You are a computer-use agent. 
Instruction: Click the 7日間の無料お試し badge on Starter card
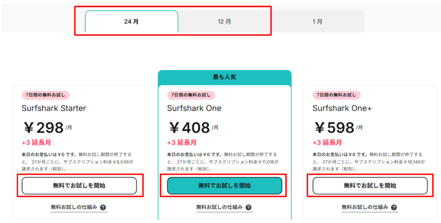46,95
